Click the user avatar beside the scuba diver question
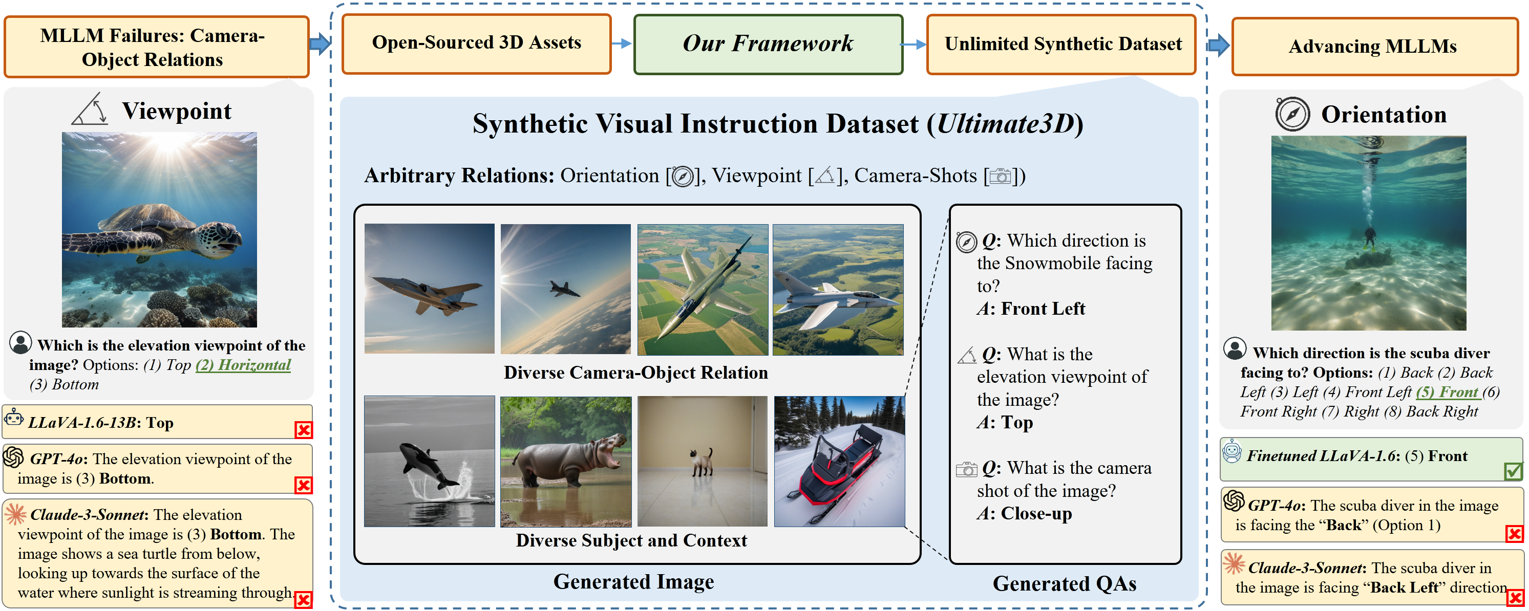The image size is (1529, 611). [x=1235, y=349]
